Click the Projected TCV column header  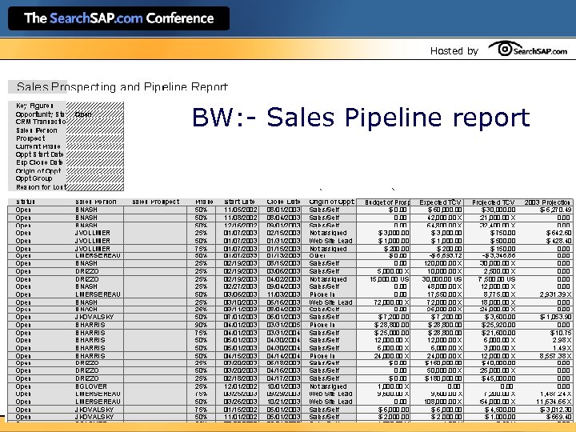pyautogui.click(x=494, y=202)
